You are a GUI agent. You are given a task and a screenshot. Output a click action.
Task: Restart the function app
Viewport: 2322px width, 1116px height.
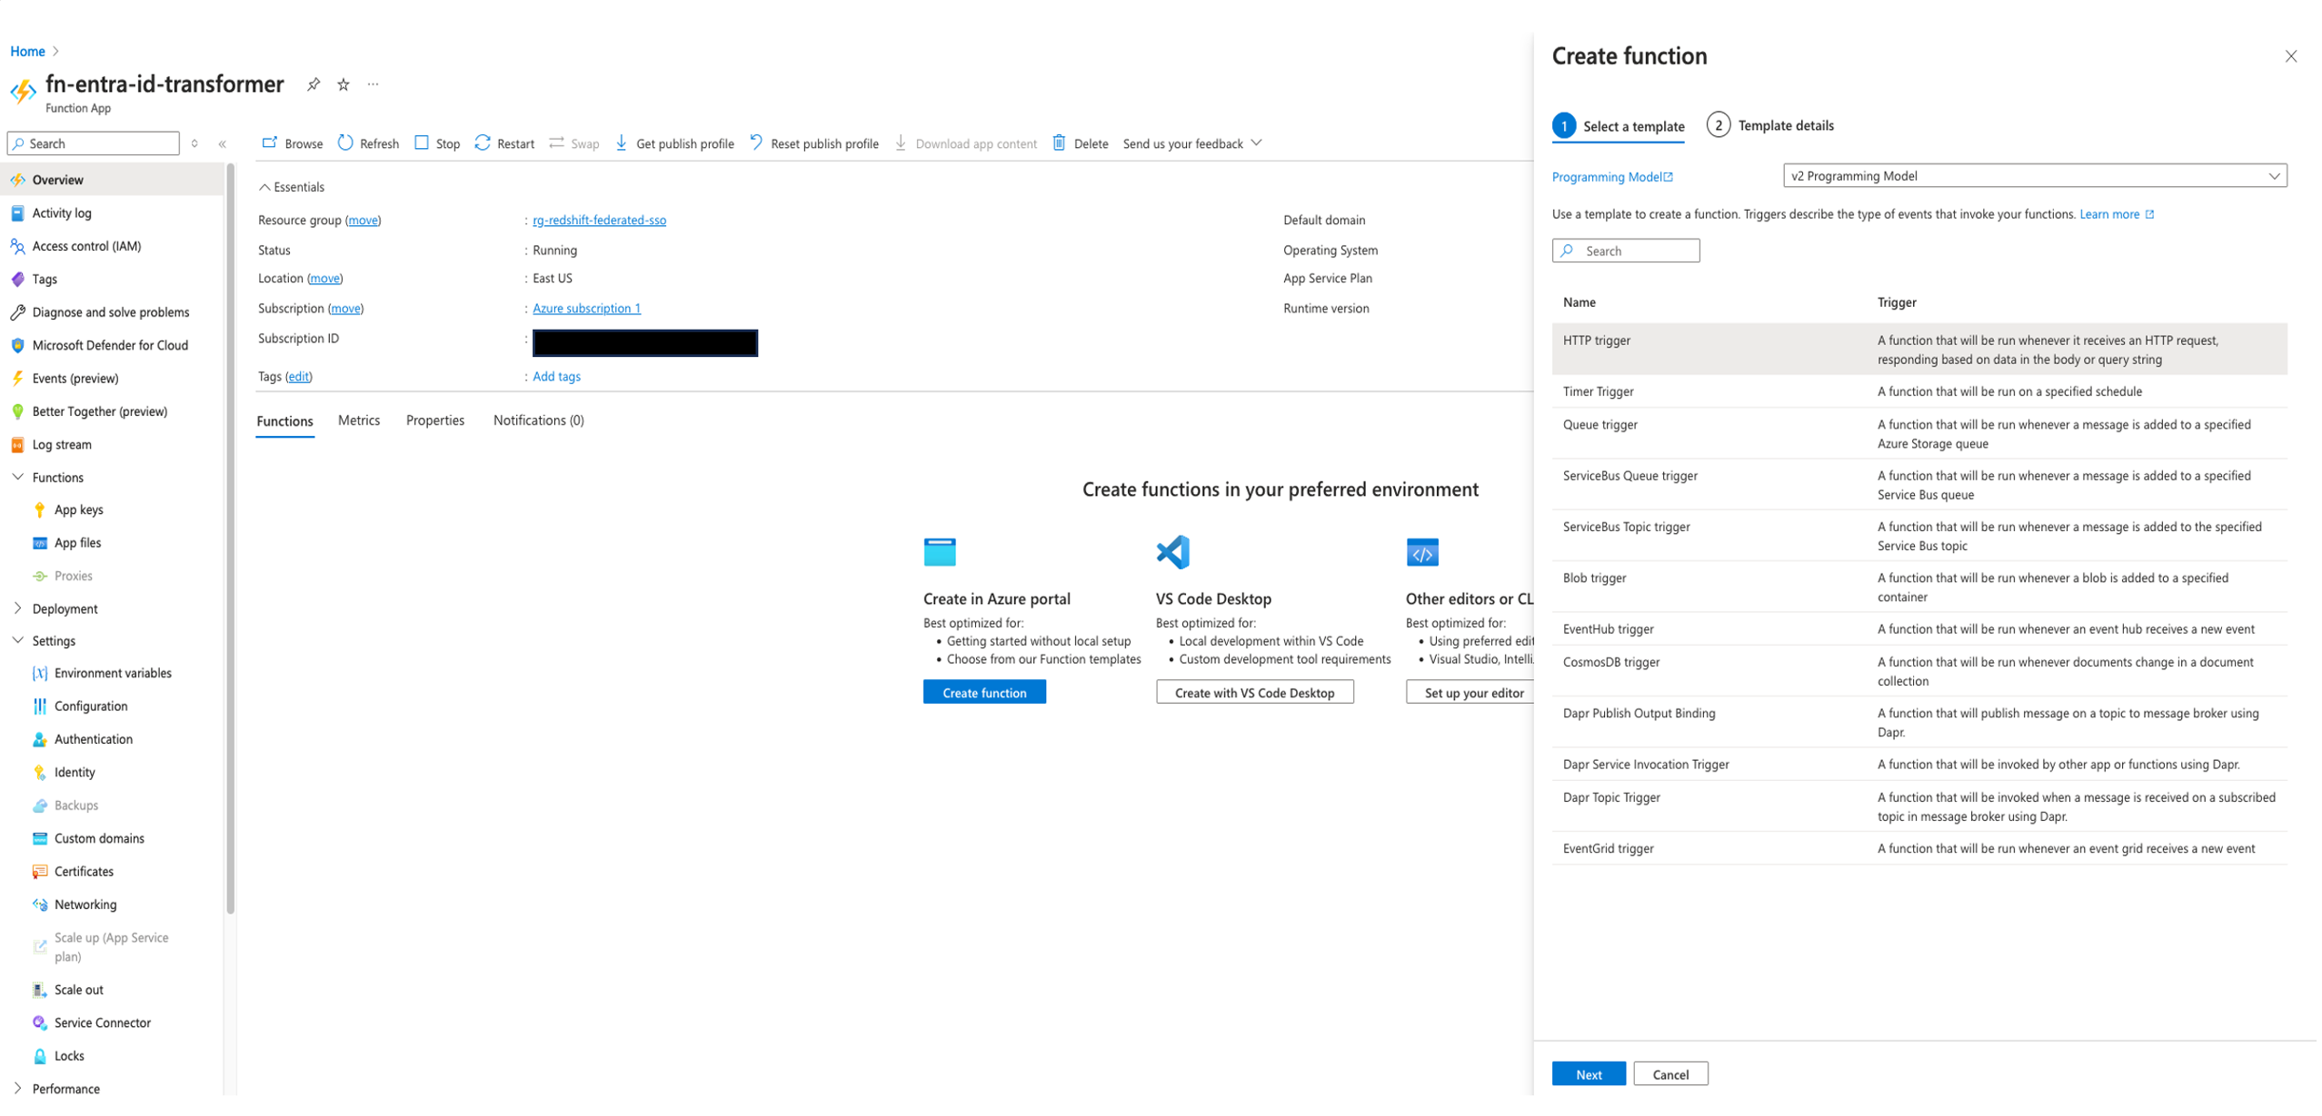504,143
